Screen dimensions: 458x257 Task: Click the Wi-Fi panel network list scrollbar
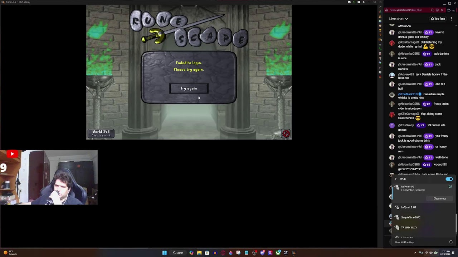(x=456, y=223)
